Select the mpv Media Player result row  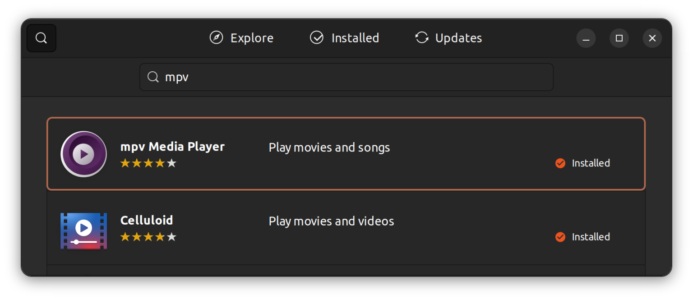(x=346, y=154)
